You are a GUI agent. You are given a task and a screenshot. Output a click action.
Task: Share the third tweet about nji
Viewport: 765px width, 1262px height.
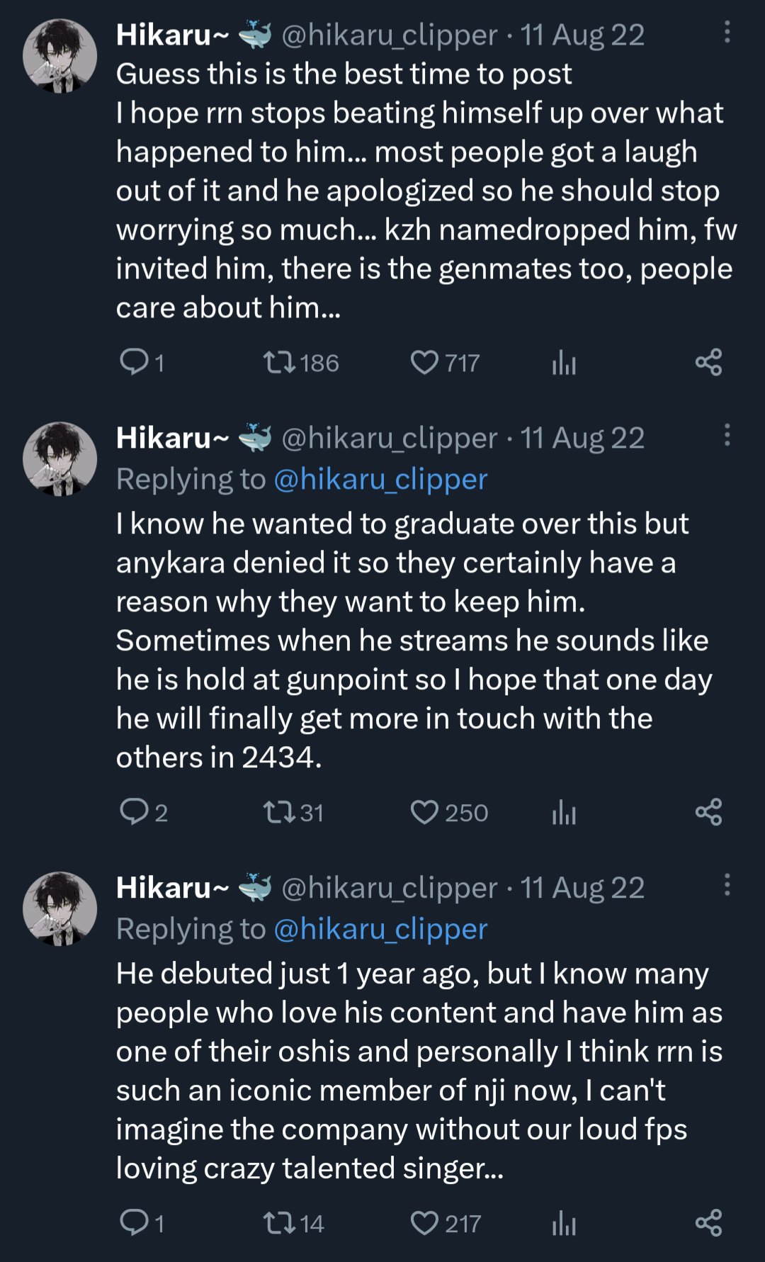click(x=708, y=1222)
